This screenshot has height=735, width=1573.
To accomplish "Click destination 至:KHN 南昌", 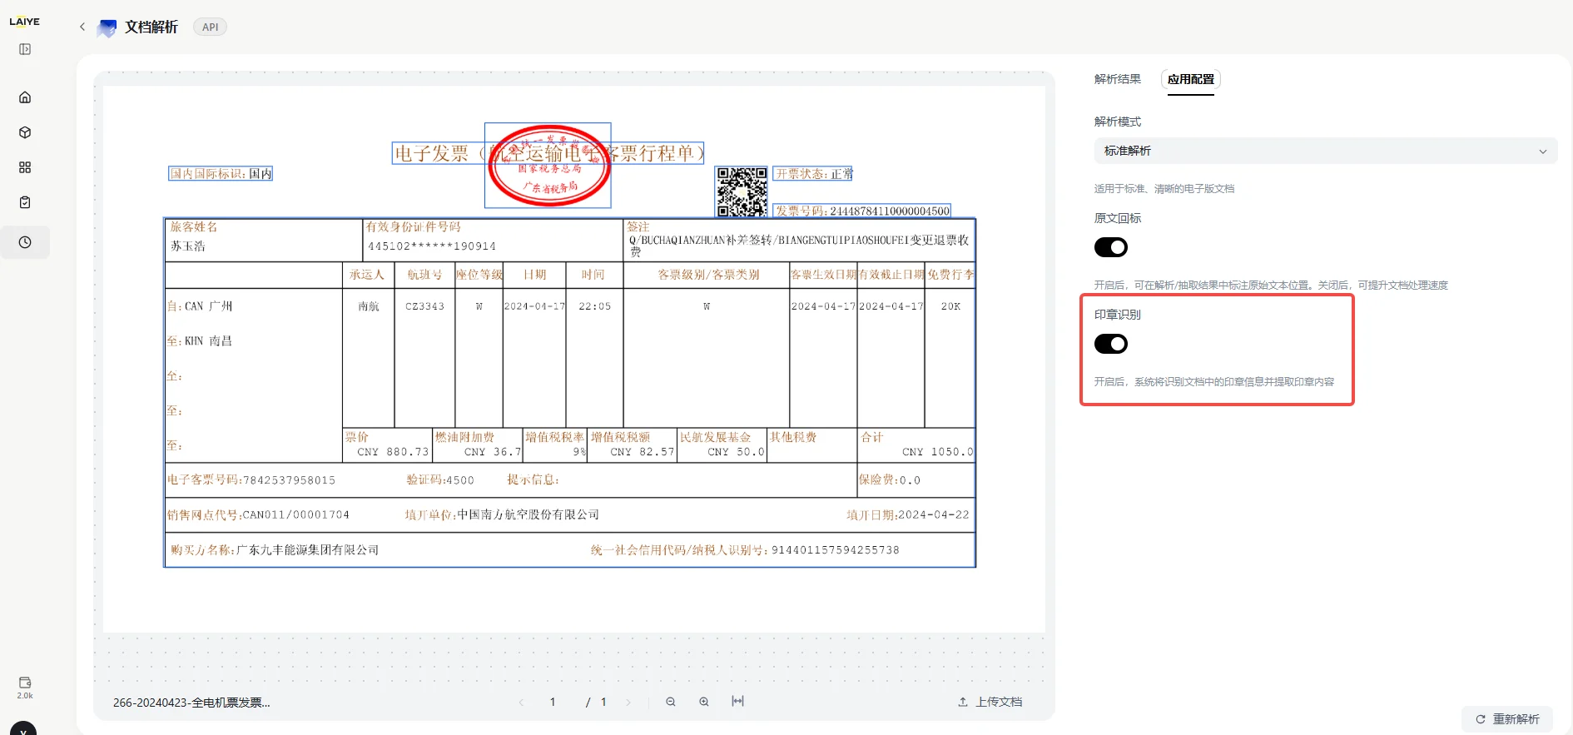I will (200, 341).
